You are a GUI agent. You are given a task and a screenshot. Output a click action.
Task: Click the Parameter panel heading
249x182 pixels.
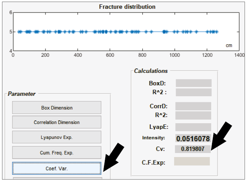click(22, 94)
